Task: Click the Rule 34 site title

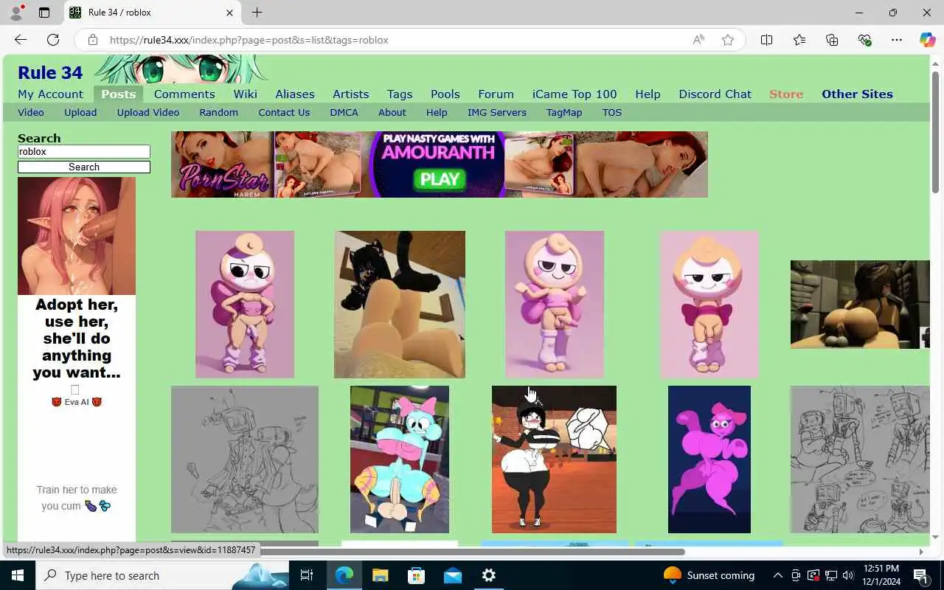Action: coord(50,72)
